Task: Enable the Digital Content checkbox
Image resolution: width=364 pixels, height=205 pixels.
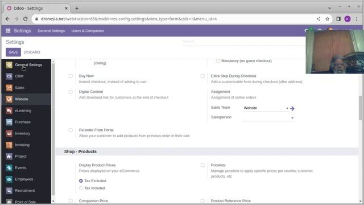Action: click(71, 92)
